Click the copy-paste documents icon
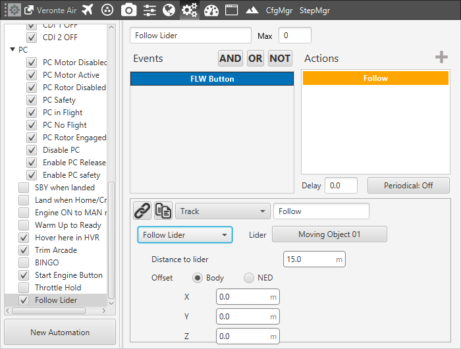 [x=163, y=211]
